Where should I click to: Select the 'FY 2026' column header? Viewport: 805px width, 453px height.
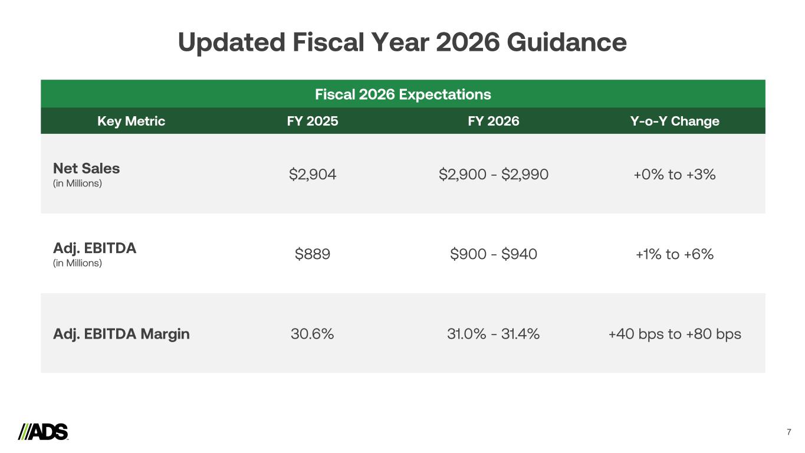(x=494, y=122)
